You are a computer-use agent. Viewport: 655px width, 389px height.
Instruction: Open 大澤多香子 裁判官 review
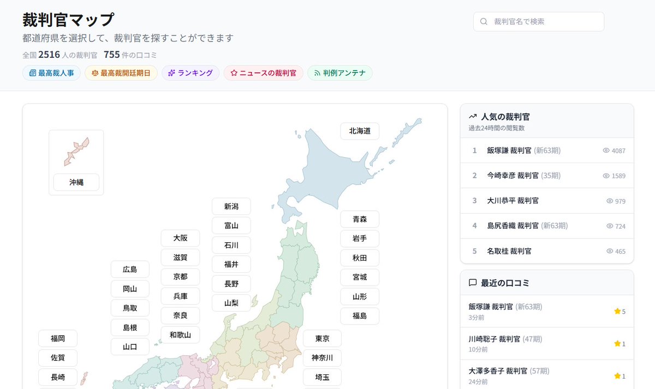coord(547,374)
